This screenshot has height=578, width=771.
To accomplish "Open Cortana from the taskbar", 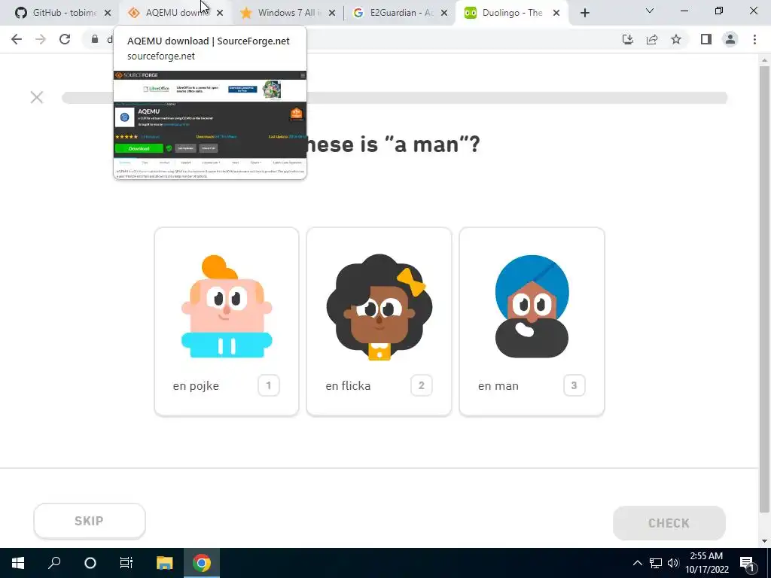I will (x=90, y=563).
